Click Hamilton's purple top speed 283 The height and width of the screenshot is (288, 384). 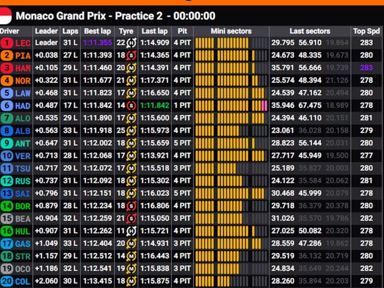pyautogui.click(x=366, y=68)
